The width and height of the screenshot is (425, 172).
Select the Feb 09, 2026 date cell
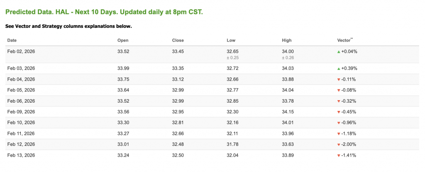(21, 112)
